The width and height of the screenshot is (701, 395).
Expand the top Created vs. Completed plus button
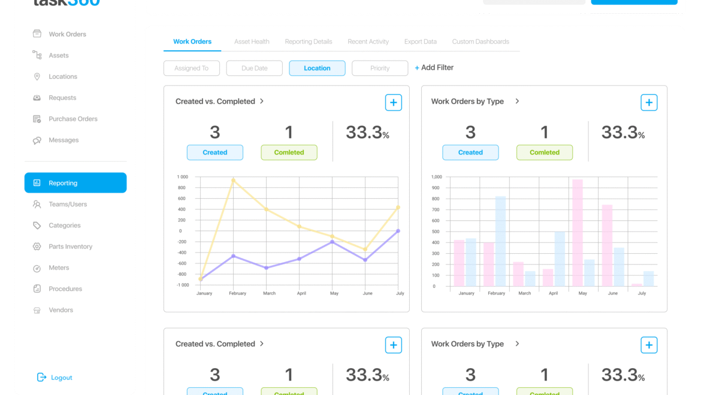click(393, 102)
